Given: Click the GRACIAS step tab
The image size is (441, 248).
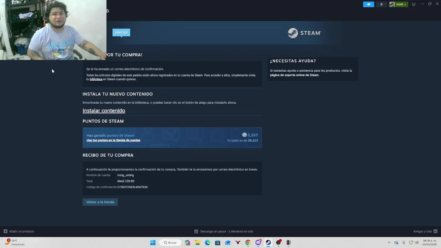Looking at the screenshot, I should 121,32.
